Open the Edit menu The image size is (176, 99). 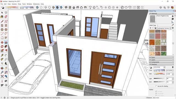click(x=5, y=4)
